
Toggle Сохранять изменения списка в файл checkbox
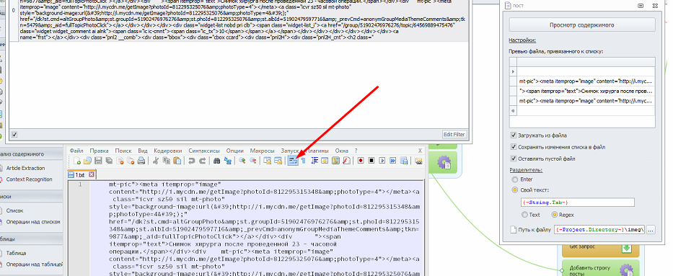coord(514,147)
